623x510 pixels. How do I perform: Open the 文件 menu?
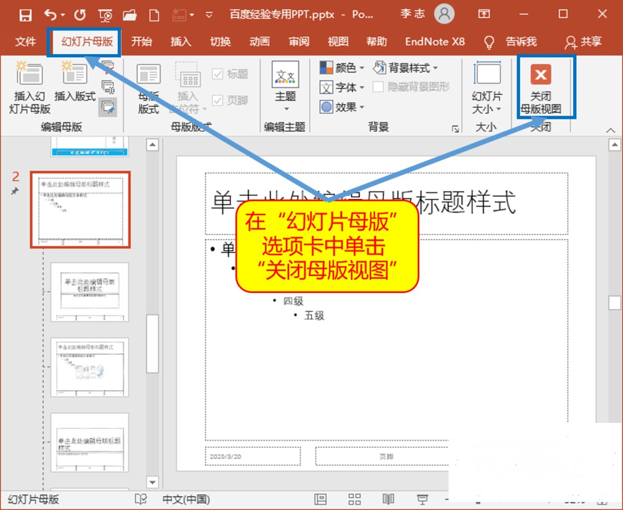click(x=26, y=41)
